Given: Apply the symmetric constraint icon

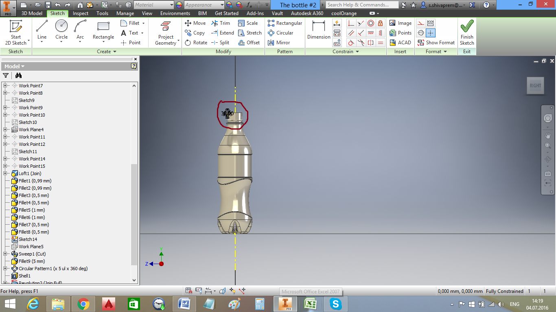Looking at the screenshot, I should (371, 43).
